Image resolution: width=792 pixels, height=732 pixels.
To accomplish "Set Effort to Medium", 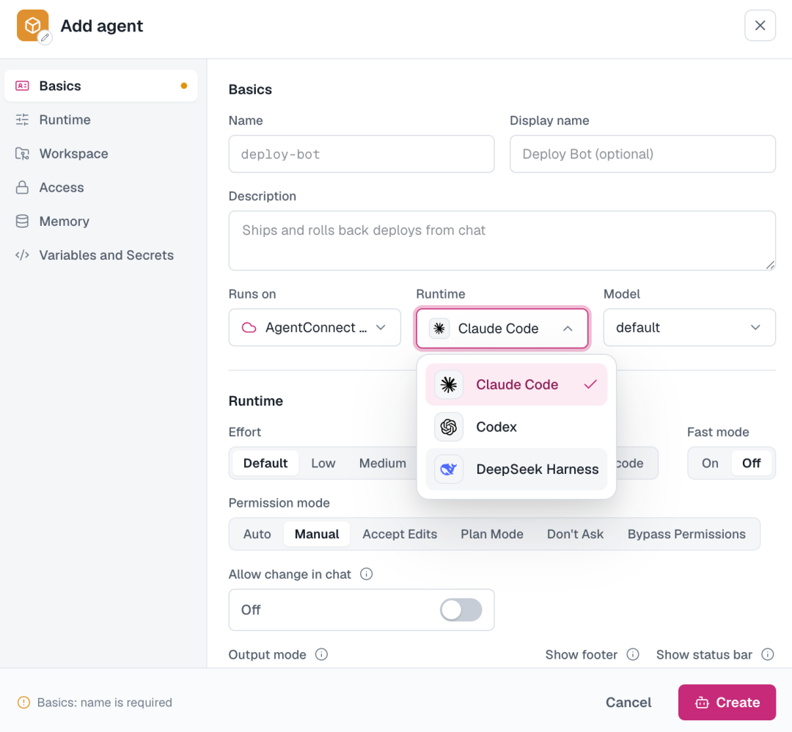I will point(382,464).
